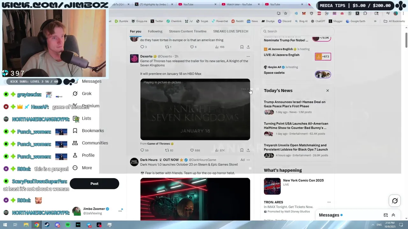Like the tortas tweet showing 6 likes

193,47
